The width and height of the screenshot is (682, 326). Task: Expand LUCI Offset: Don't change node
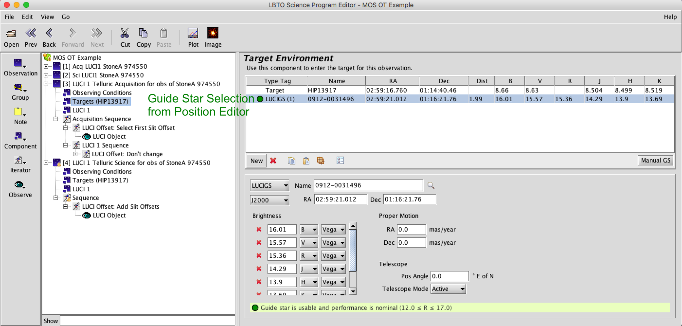point(75,154)
